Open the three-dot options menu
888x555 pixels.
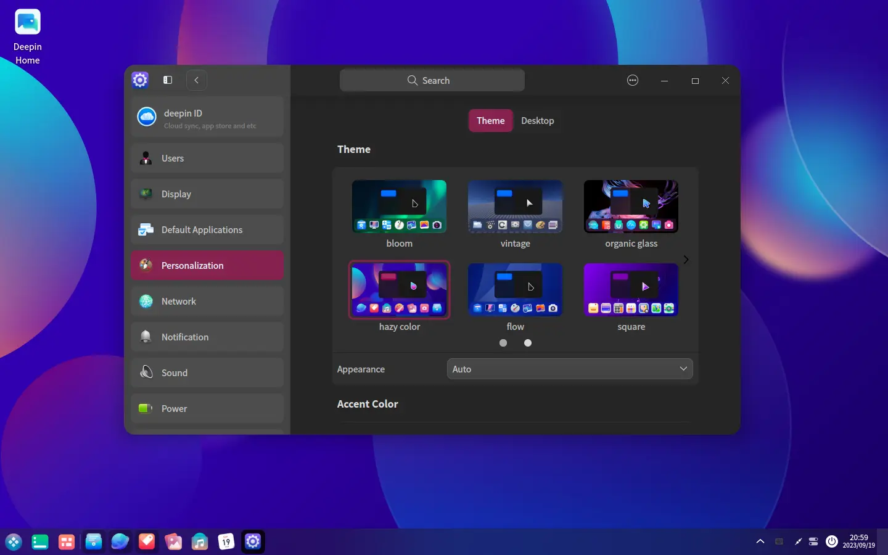click(x=633, y=80)
